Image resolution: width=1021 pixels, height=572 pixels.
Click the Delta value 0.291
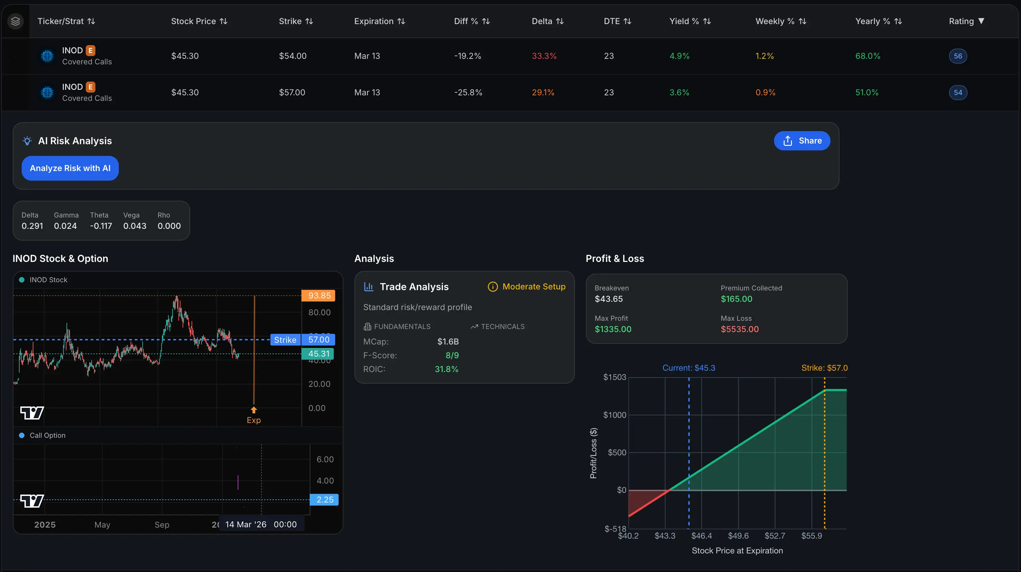32,226
